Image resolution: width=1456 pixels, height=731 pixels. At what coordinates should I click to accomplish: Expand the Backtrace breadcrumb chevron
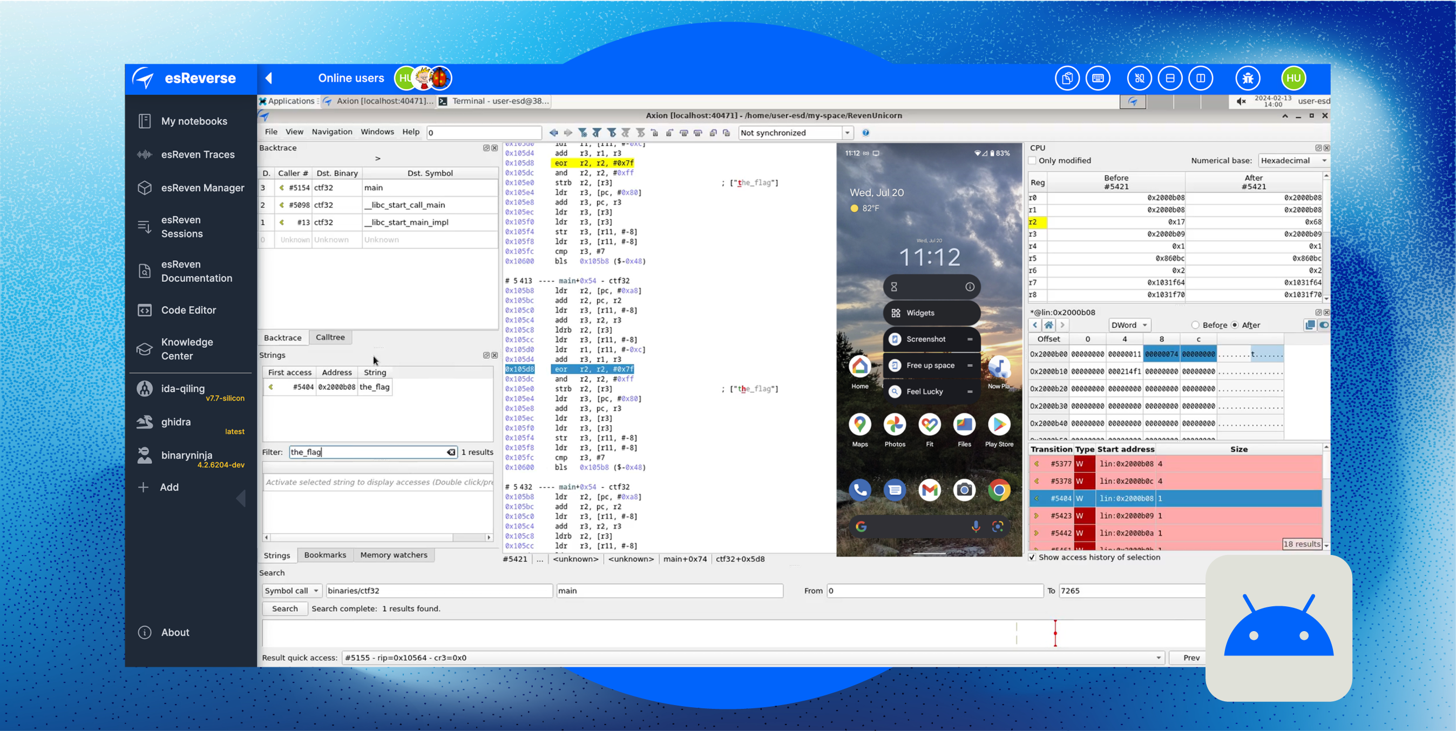coord(377,159)
